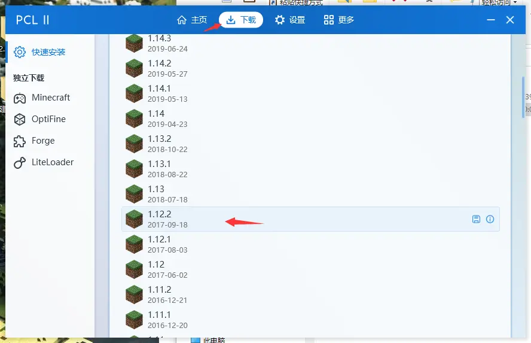Select version 1.11.1 entry
Viewport: 531px width, 343px height.
310,320
